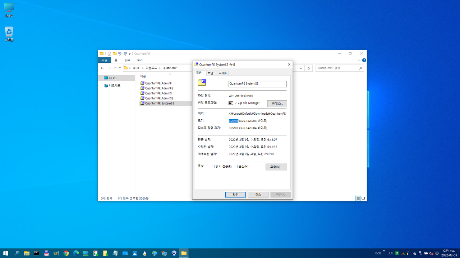Toggle the 읽기 전용 read-only checkbox
The image size is (460, 258).
213,166
